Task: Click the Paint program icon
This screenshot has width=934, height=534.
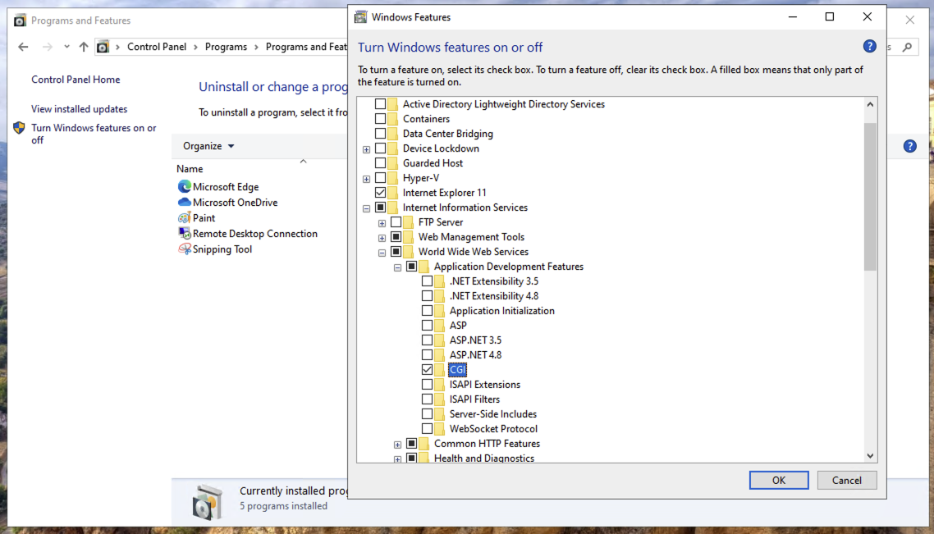Action: [x=184, y=218]
